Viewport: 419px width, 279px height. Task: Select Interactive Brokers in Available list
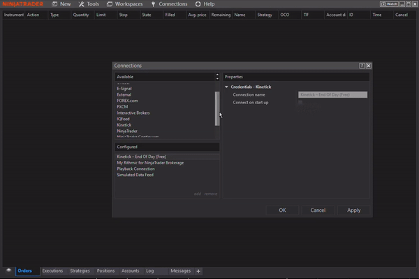pyautogui.click(x=133, y=113)
